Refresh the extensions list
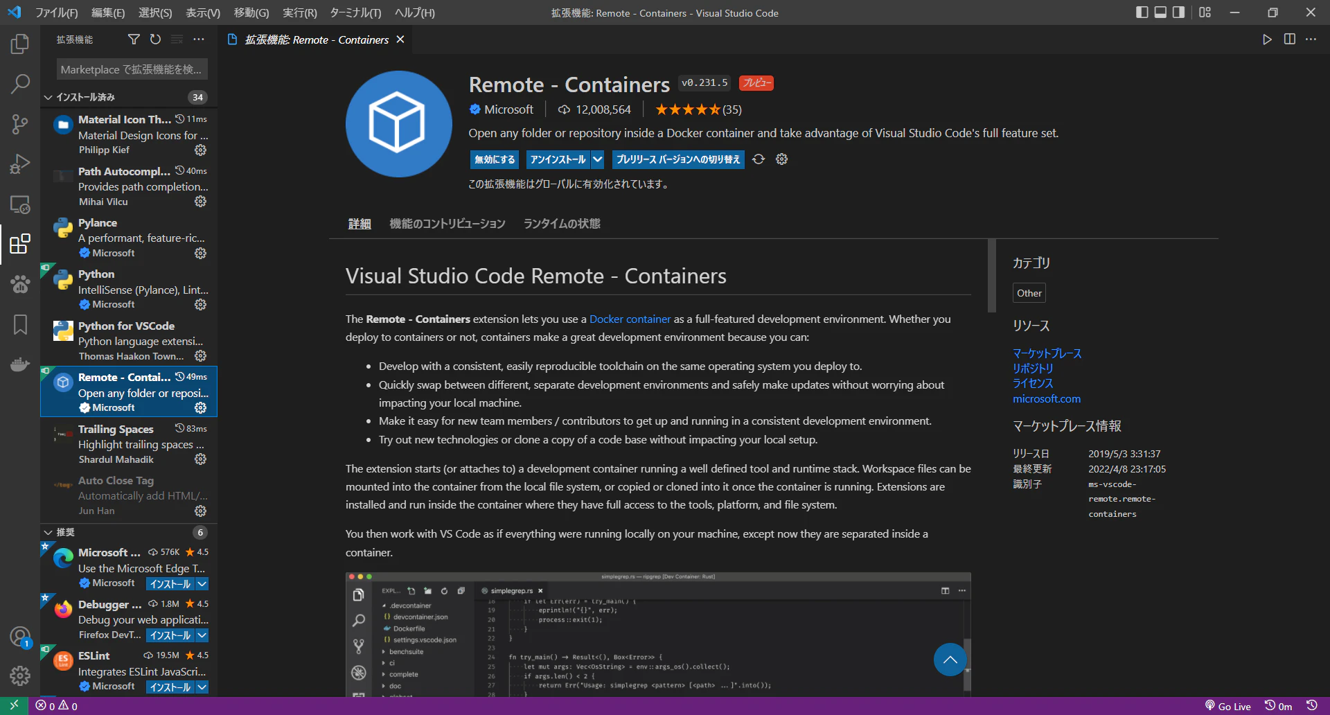 pyautogui.click(x=155, y=39)
